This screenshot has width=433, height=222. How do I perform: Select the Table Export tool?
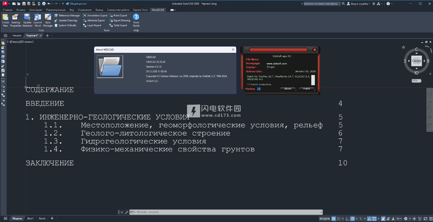pyautogui.click(x=120, y=25)
